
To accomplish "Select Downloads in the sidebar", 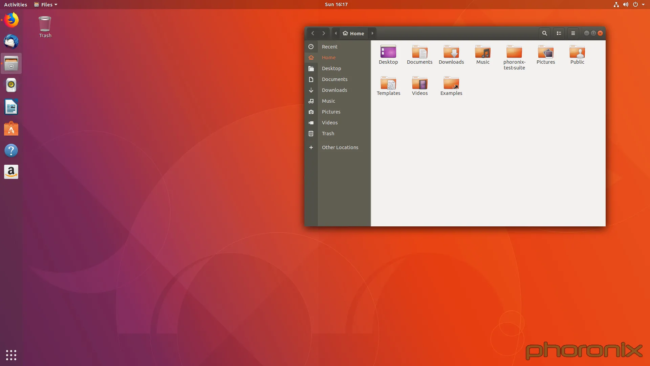I will [338, 90].
